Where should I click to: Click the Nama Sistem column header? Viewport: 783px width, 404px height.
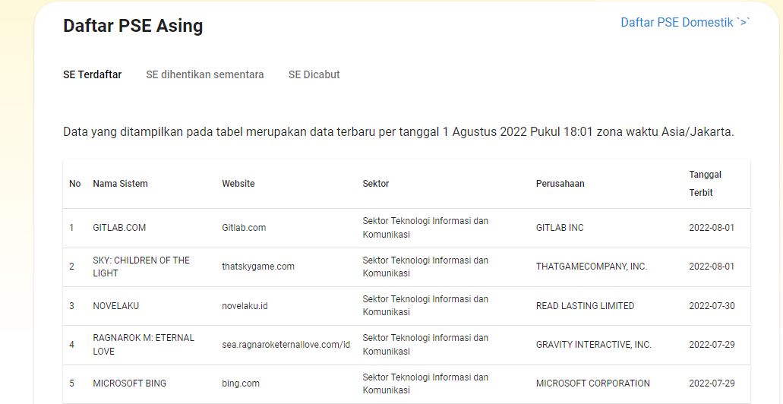120,184
